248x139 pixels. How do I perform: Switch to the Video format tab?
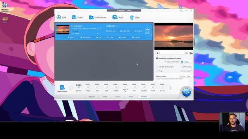(x=105, y=97)
